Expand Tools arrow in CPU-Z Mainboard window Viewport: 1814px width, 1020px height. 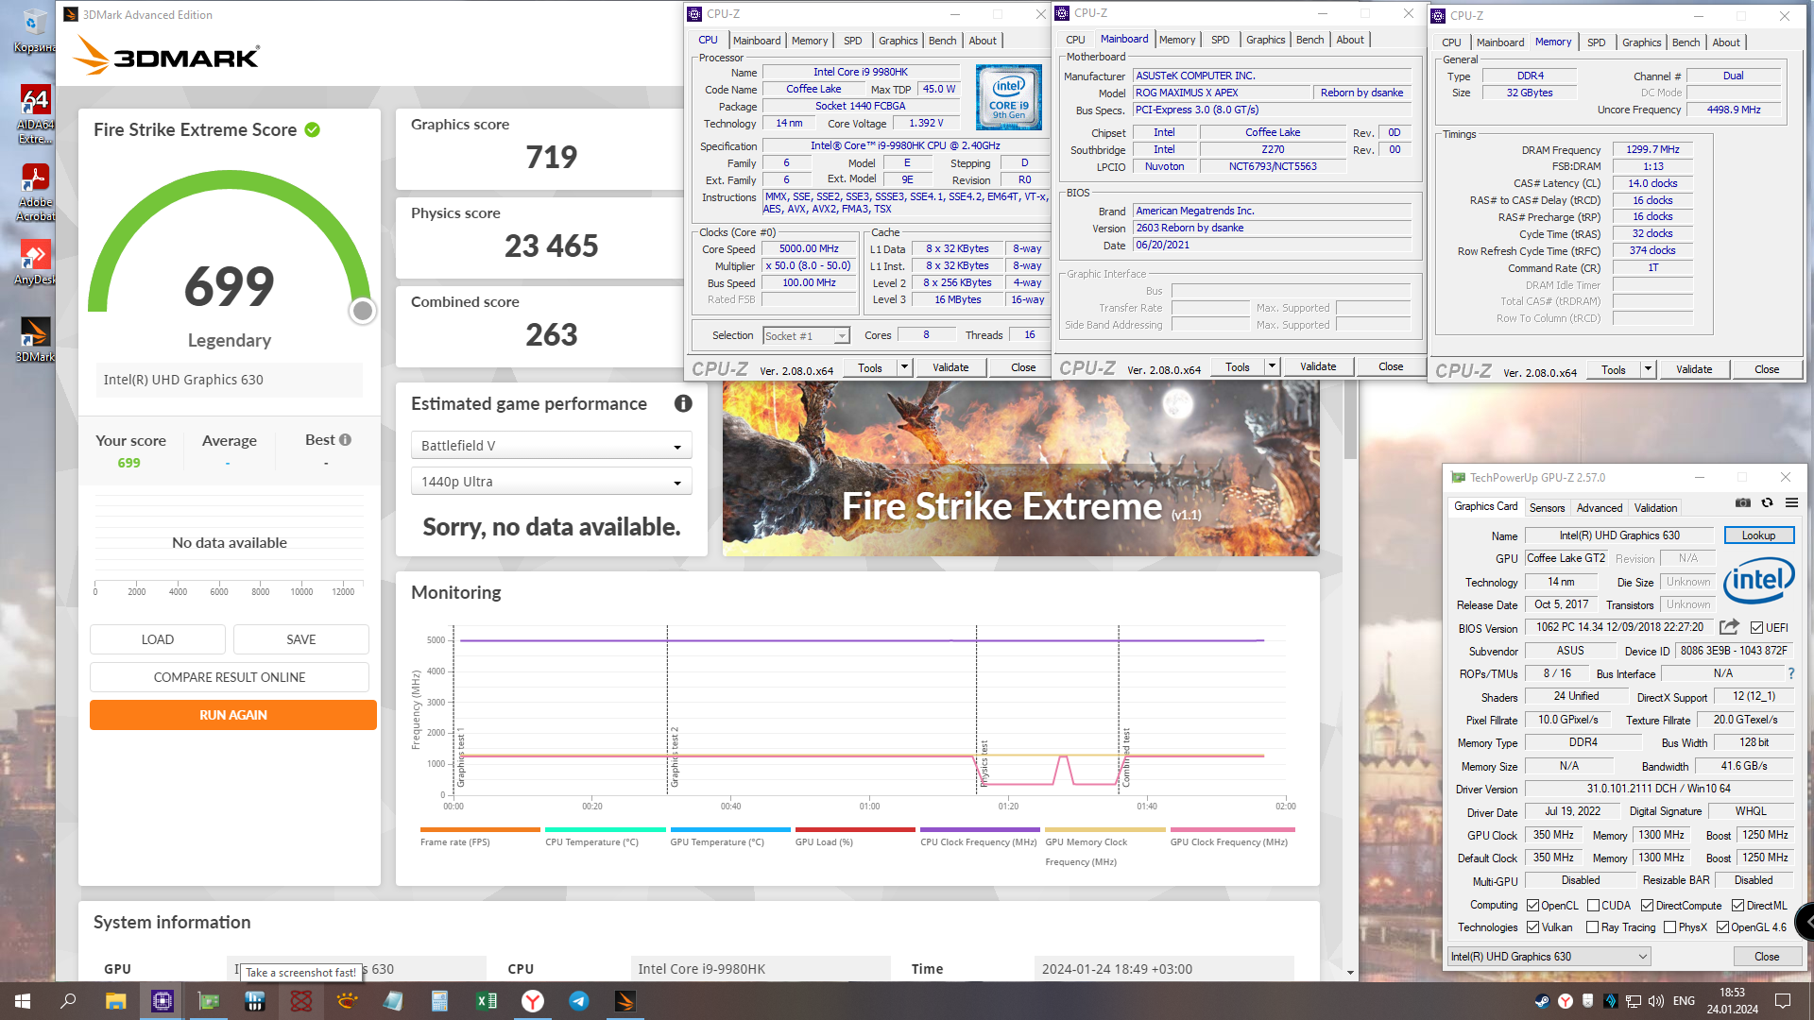pos(1272,366)
